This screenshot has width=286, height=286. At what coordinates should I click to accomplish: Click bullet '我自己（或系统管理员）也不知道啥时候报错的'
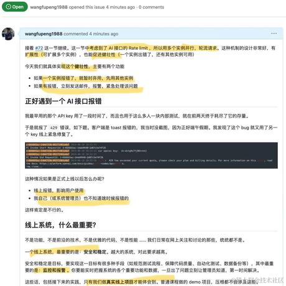pos(81,198)
